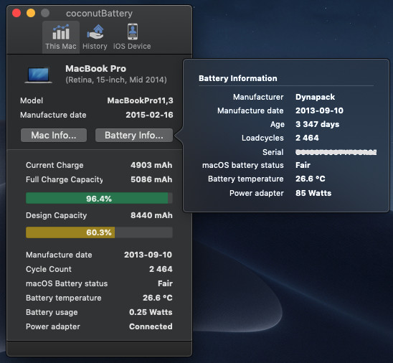The image size is (393, 363).
Task: Click the This Mac tab label
Action: (x=61, y=46)
